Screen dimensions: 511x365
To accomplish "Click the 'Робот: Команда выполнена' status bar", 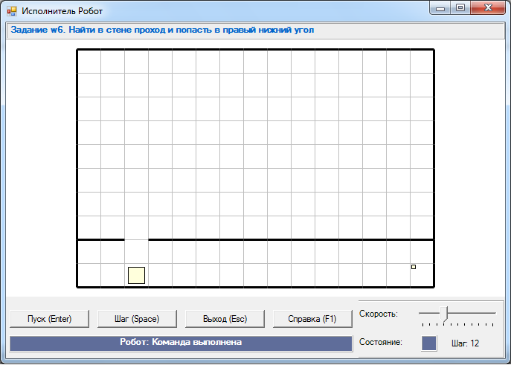I will (x=181, y=343).
